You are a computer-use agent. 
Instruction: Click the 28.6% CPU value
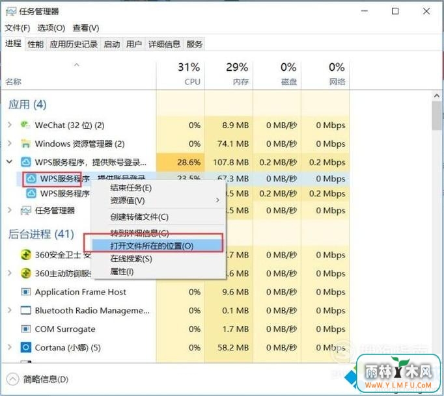pyautogui.click(x=189, y=163)
